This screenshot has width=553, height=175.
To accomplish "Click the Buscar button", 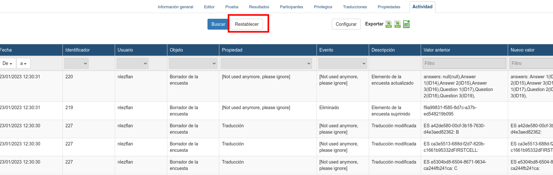I will [218, 24].
